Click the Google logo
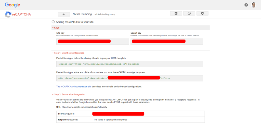 click(x=12, y=5)
